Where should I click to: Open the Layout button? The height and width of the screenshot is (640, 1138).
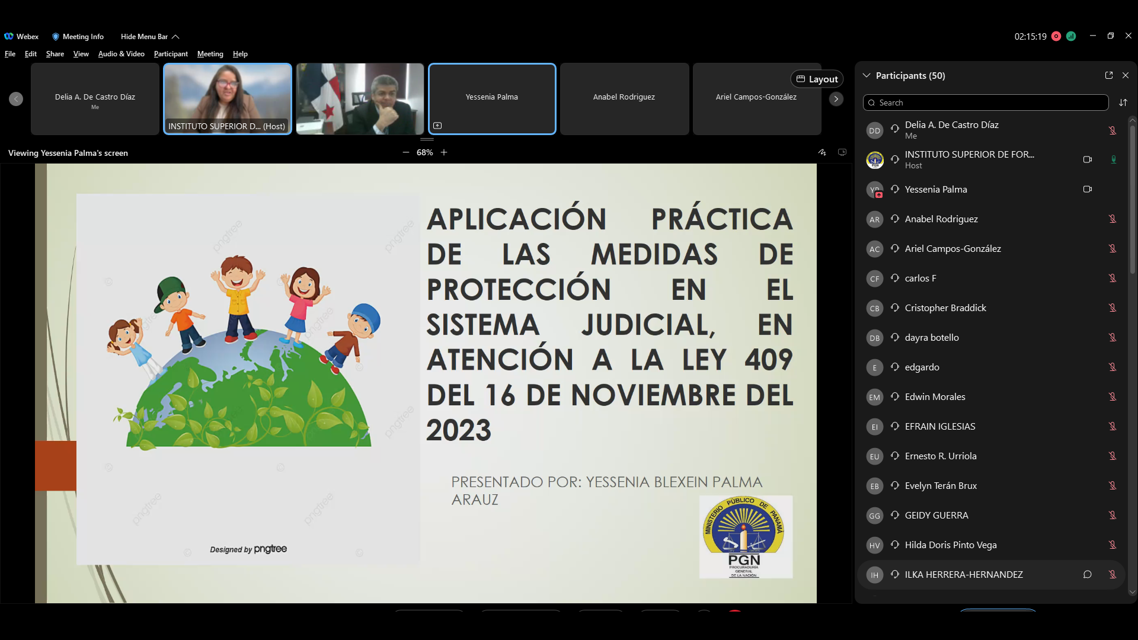click(x=817, y=79)
